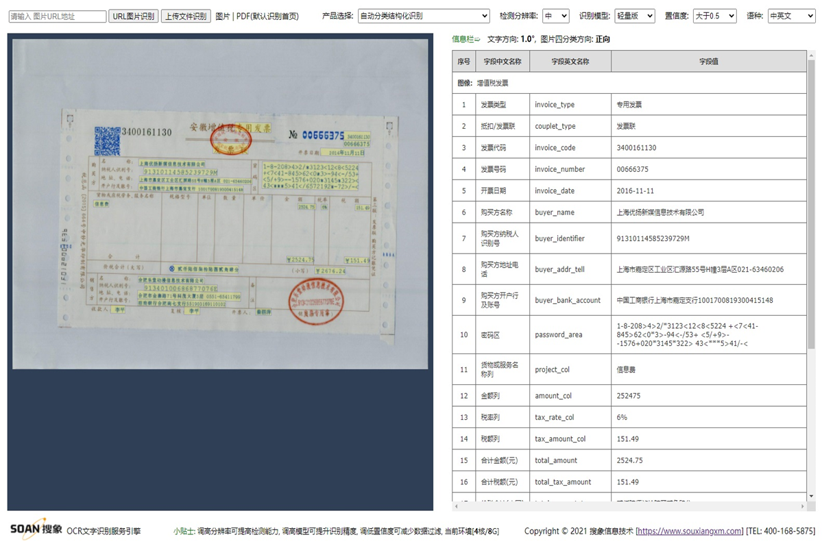Focus the image URL input field
The image size is (822, 548).
click(x=58, y=16)
